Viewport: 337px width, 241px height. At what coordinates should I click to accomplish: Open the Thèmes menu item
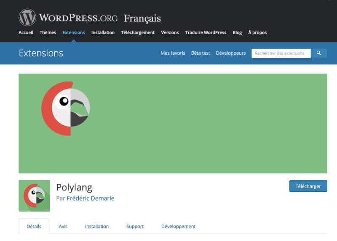[48, 33]
